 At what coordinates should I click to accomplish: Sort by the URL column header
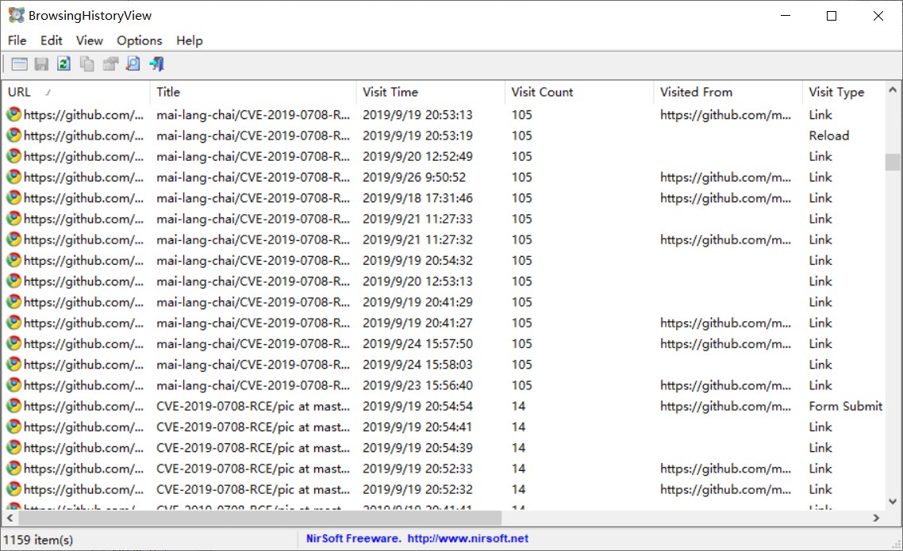tap(76, 92)
